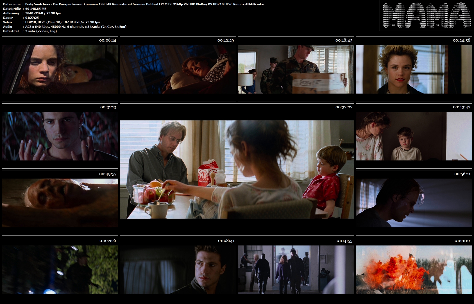Image resolution: width=474 pixels, height=304 pixels.
Task: Click the 01:14:55 timestamp
Action: pyautogui.click(x=344, y=241)
